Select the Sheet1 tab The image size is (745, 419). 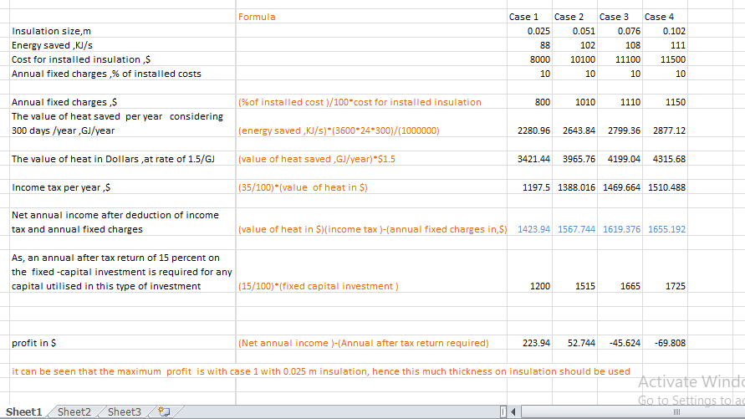(x=24, y=411)
